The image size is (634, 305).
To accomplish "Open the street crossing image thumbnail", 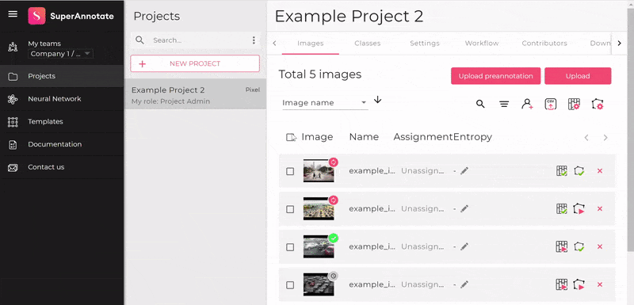I will pos(319,171).
